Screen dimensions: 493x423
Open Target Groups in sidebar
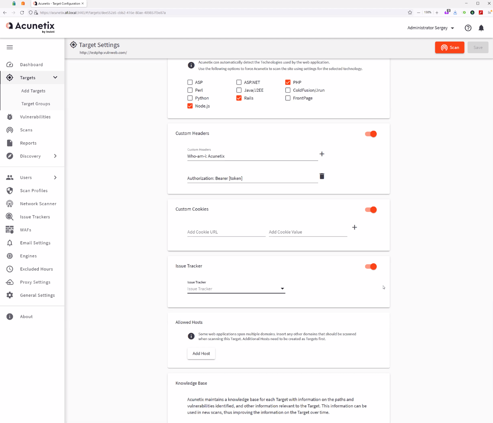click(x=36, y=104)
